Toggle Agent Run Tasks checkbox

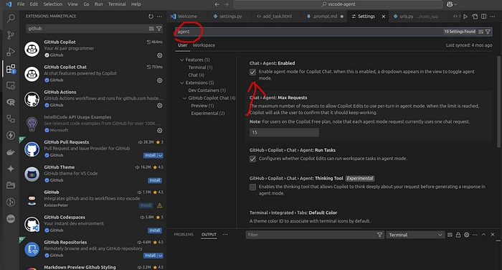coord(252,159)
